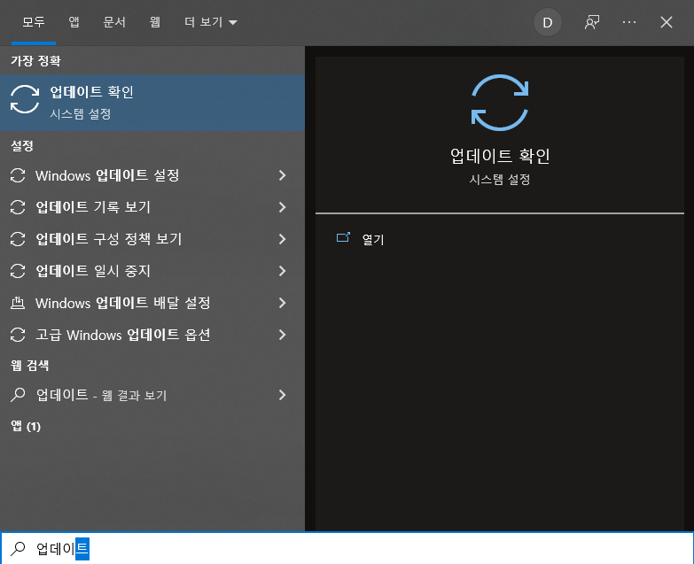Screen dimensions: 694x564
Task: Open 고급 Windows 업데이트 옵션 result
Action: pyautogui.click(x=152, y=335)
